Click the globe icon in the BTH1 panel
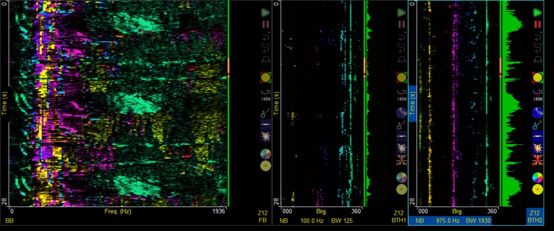 pos(401,113)
